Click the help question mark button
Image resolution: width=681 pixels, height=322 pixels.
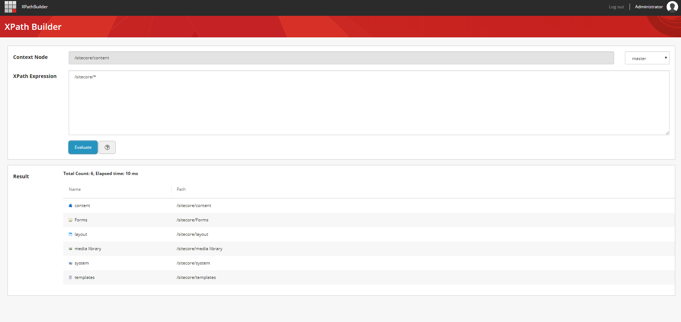(107, 147)
